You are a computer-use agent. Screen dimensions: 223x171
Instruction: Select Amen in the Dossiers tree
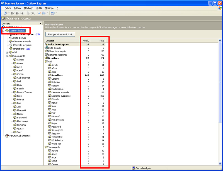coord(20,63)
